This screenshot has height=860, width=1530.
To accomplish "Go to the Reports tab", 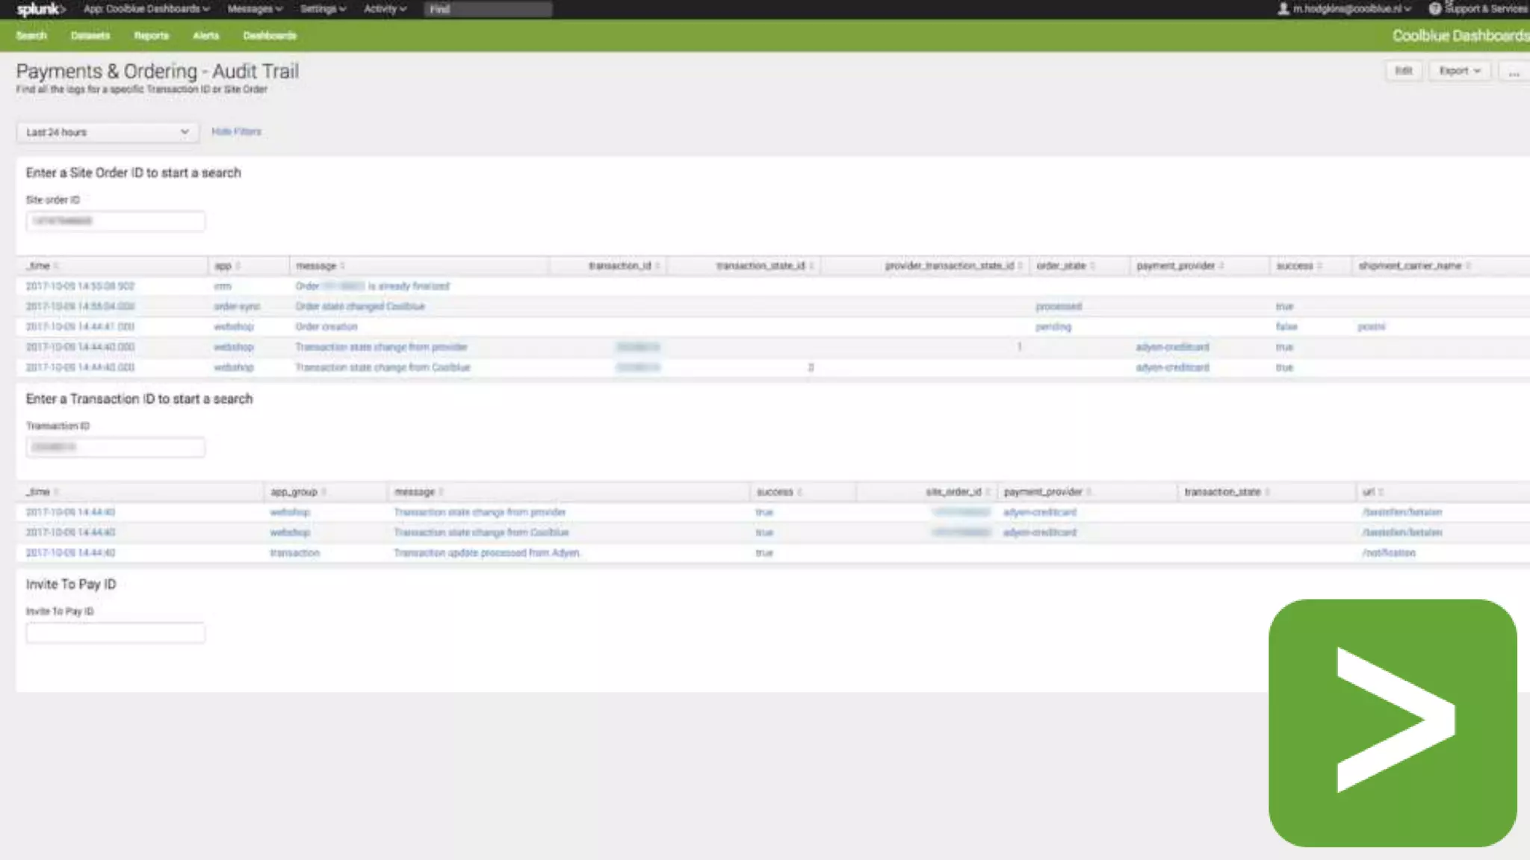I will click(x=151, y=36).
